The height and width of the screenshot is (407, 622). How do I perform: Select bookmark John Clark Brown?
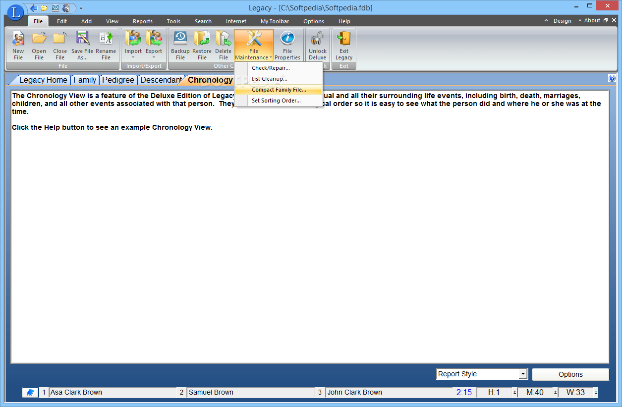pyautogui.click(x=389, y=392)
